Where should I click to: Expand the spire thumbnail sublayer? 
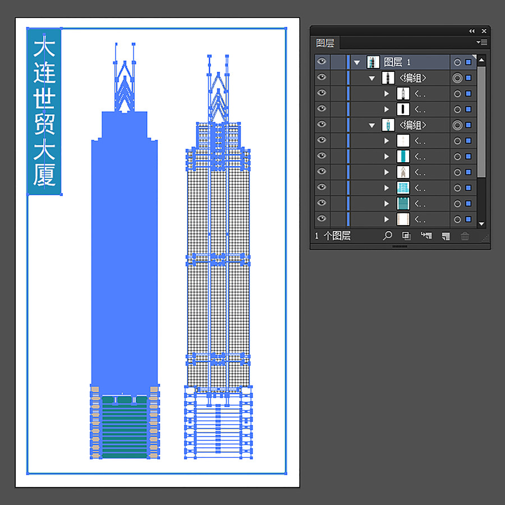[387, 172]
